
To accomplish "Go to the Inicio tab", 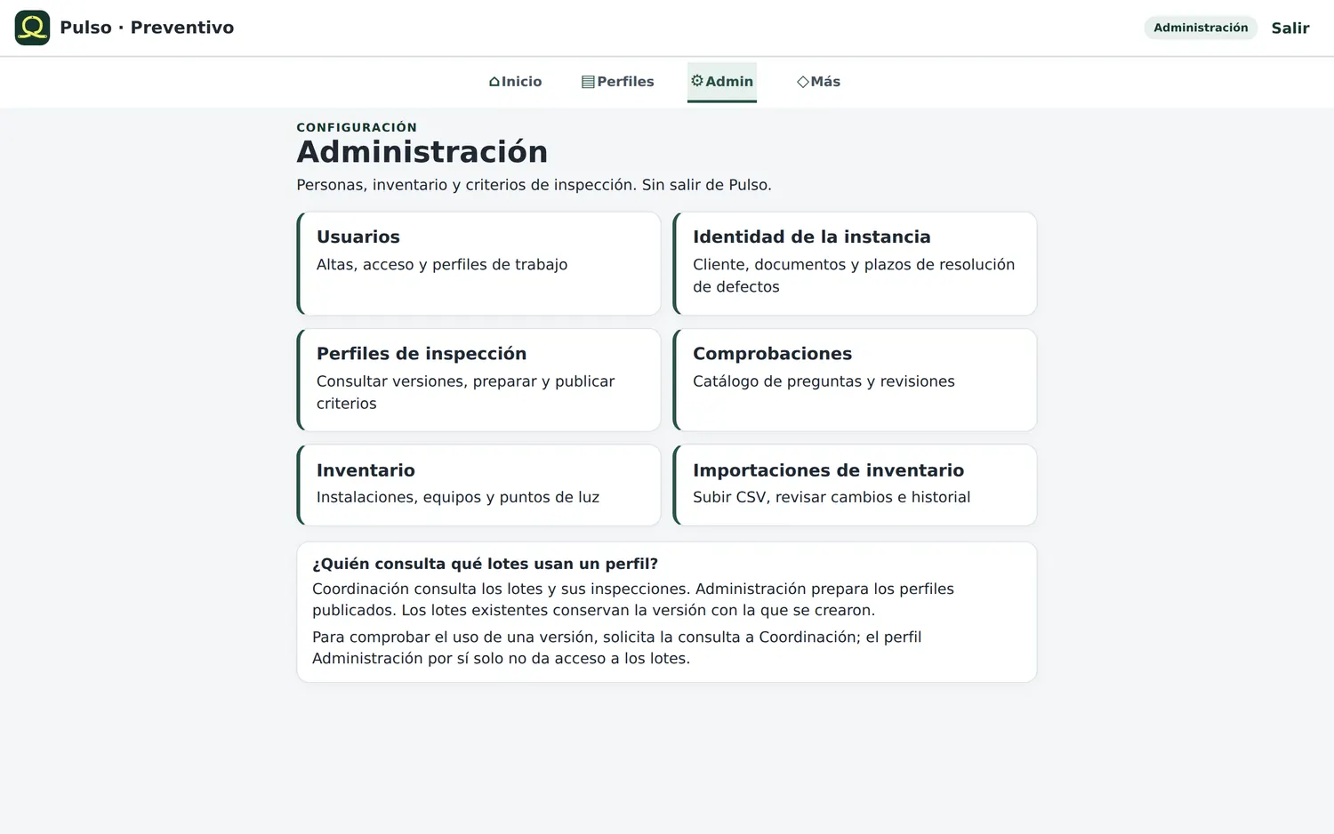I will point(515,82).
